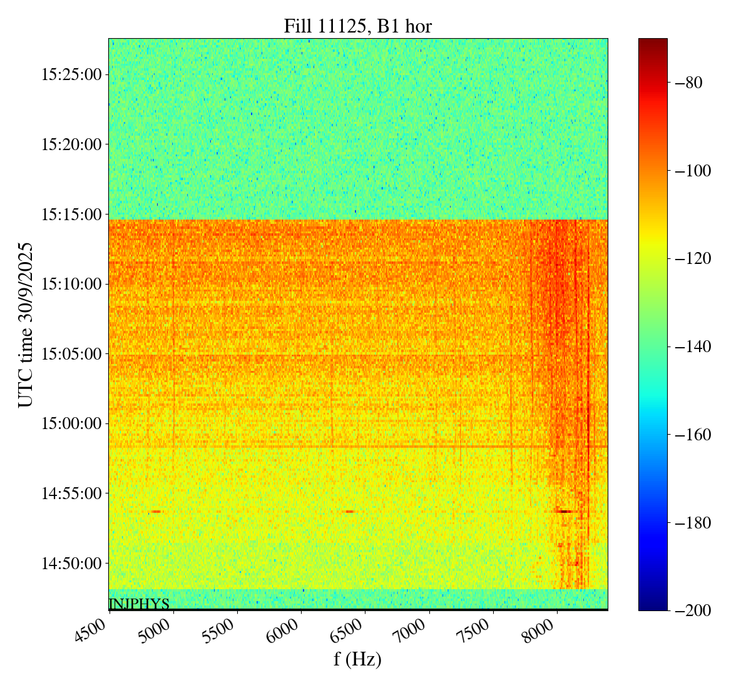Click the dark red top of the colorbar
Screen dimensions: 751x688
[653, 44]
